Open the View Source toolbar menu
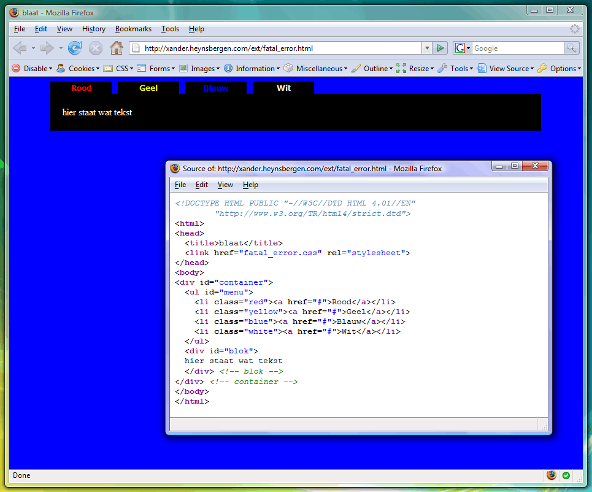592x492 pixels. [x=511, y=68]
